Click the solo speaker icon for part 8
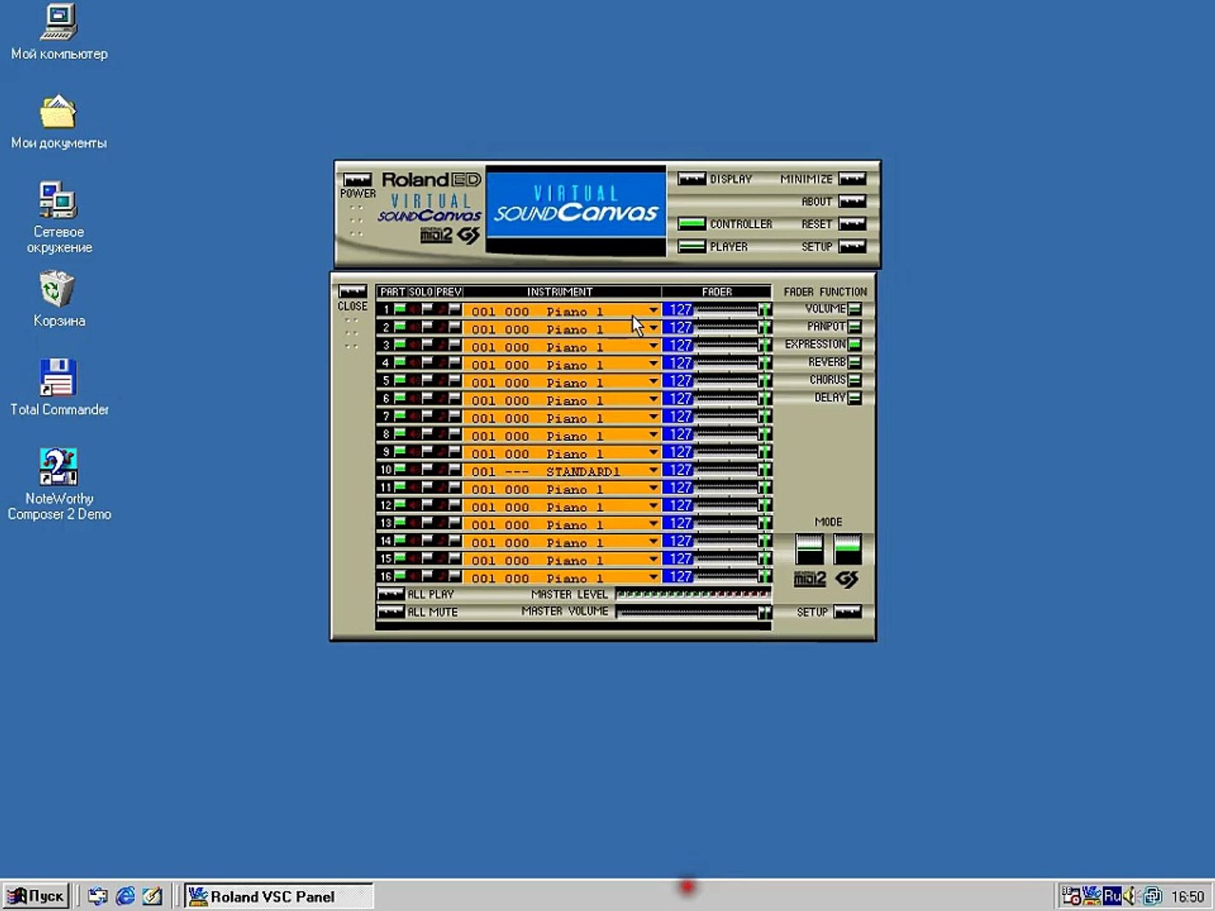This screenshot has width=1215, height=911. click(x=414, y=434)
